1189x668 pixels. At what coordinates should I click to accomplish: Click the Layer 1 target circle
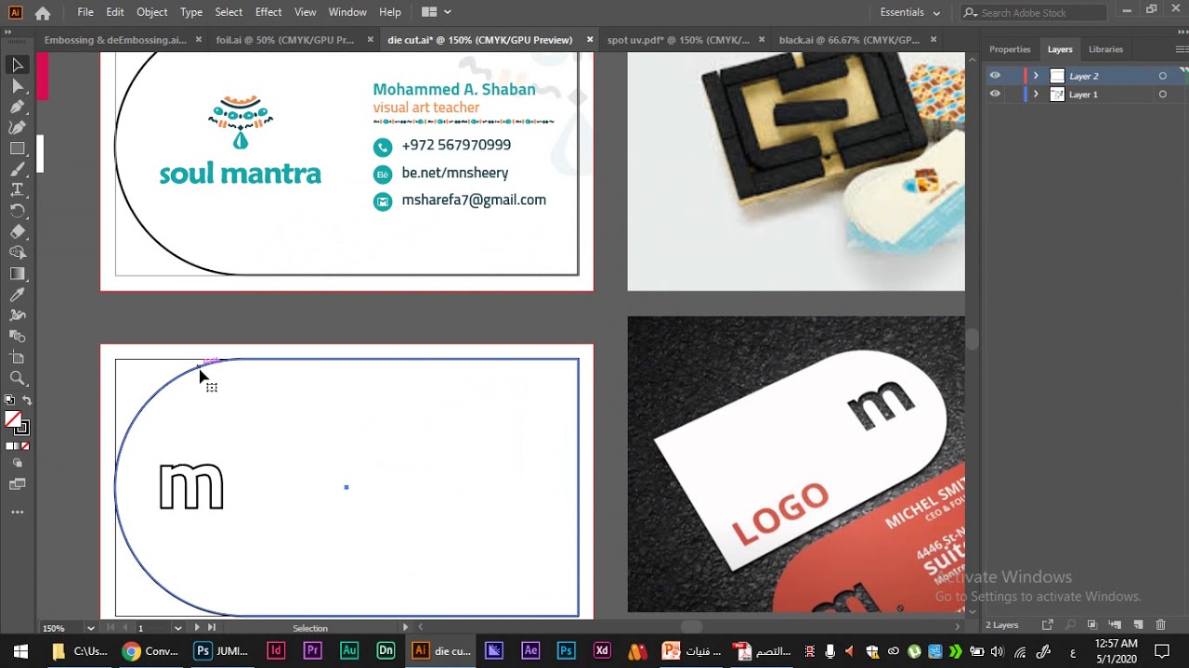(x=1162, y=95)
